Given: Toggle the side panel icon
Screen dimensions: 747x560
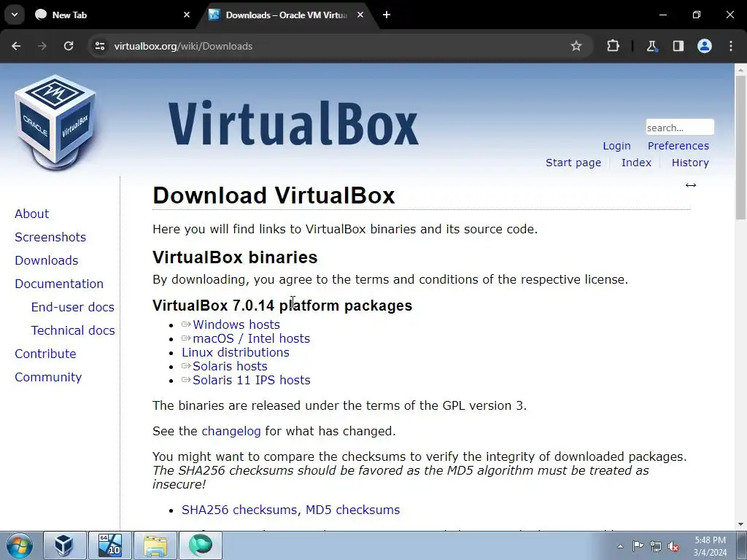Looking at the screenshot, I should click(x=678, y=46).
